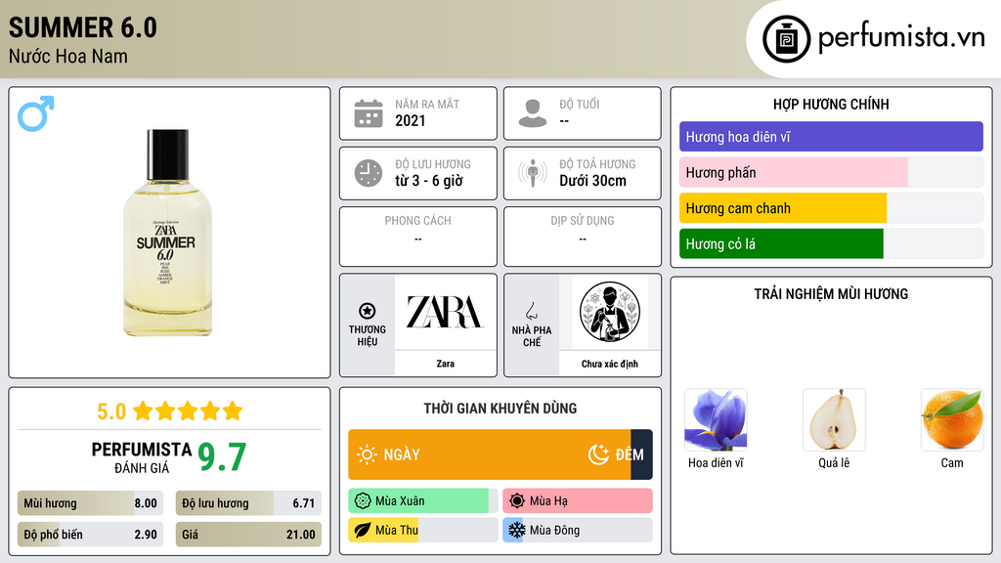Image resolution: width=1001 pixels, height=563 pixels.
Task: Click the leaf icon beside Mùa Thu
Action: [363, 531]
